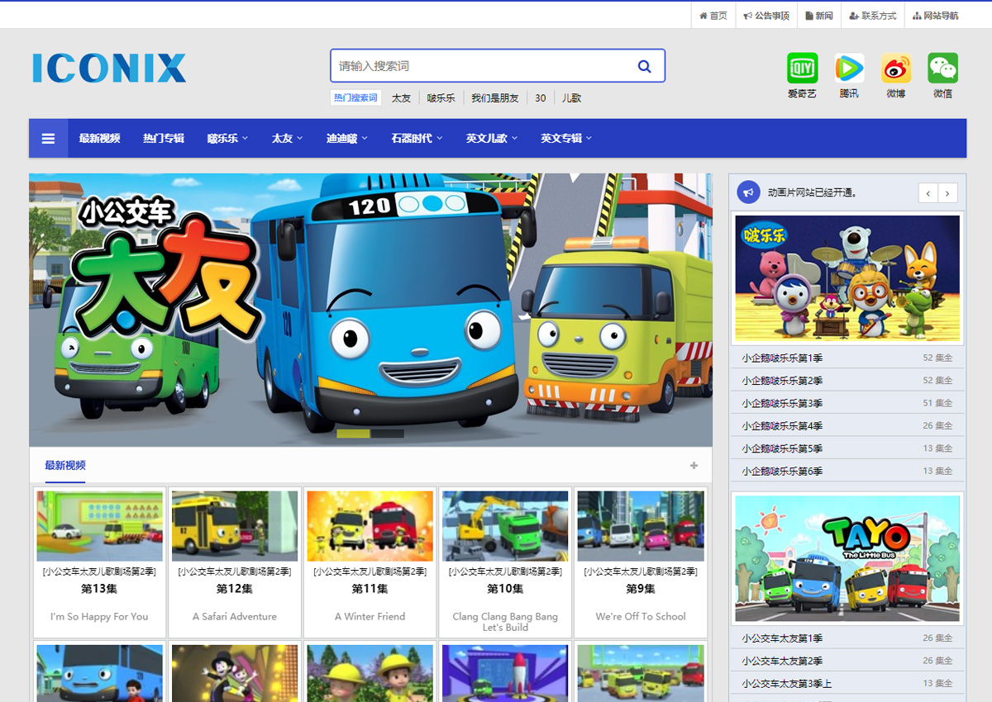Open the 第13集 I'm So Happy For You thumbnail
992x702 pixels.
coord(99,526)
